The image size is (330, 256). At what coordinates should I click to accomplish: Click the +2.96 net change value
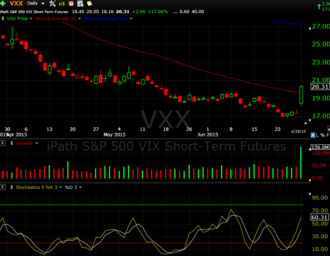pyautogui.click(x=139, y=12)
